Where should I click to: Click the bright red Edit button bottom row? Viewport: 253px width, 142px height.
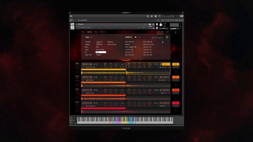click(176, 103)
